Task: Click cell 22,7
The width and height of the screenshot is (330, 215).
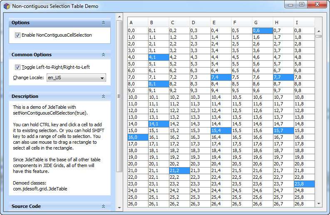Action: 284,177
